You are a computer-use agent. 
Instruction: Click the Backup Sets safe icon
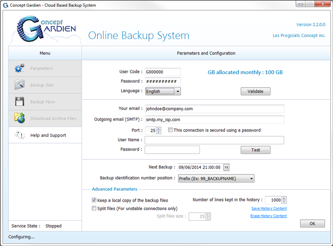[20, 85]
